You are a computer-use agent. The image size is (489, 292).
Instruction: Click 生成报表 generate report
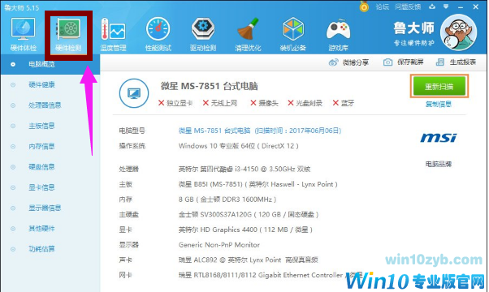point(456,62)
